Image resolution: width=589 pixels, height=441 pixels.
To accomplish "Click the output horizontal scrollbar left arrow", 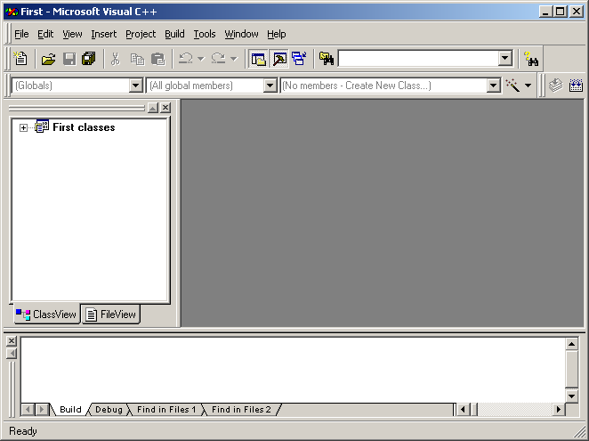I will point(463,410).
